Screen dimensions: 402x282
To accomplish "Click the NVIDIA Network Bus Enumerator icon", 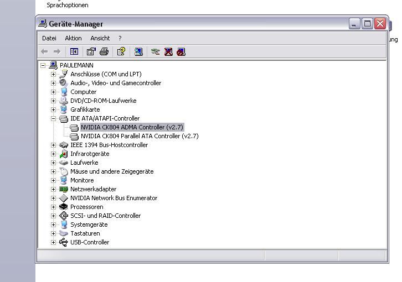I will pos(64,198).
